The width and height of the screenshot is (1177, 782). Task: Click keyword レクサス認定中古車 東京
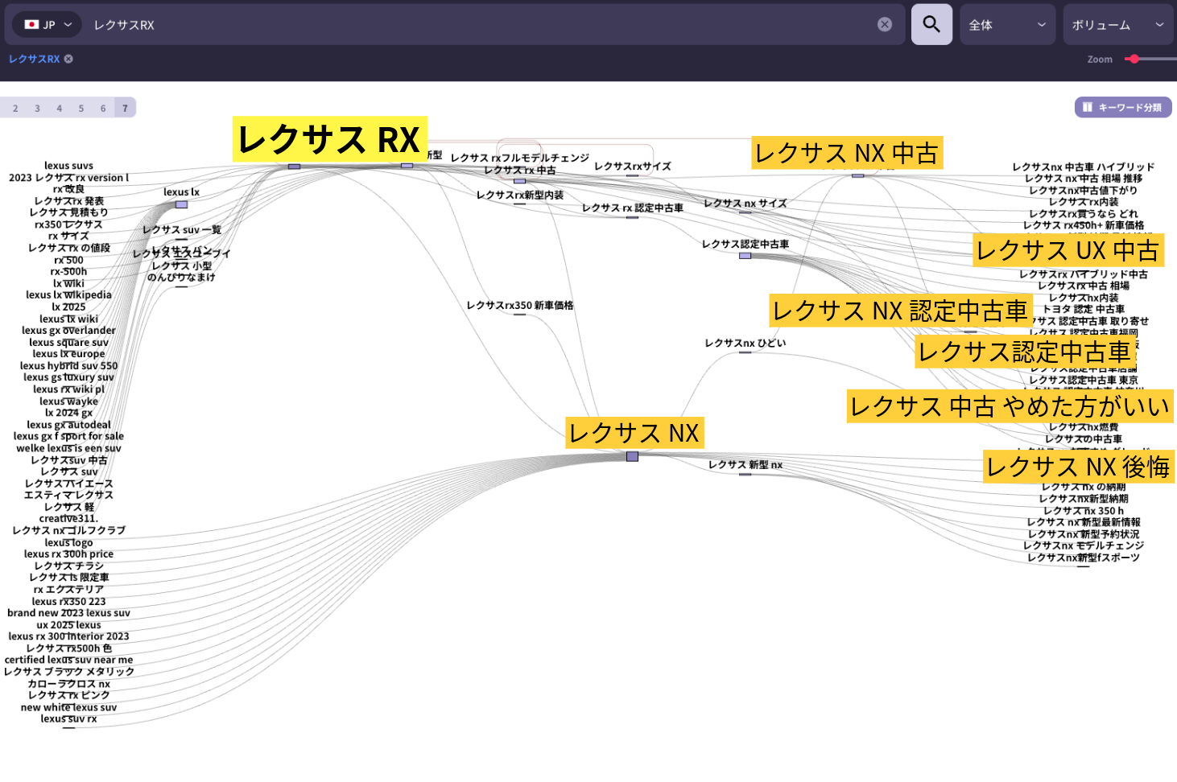pos(1084,381)
